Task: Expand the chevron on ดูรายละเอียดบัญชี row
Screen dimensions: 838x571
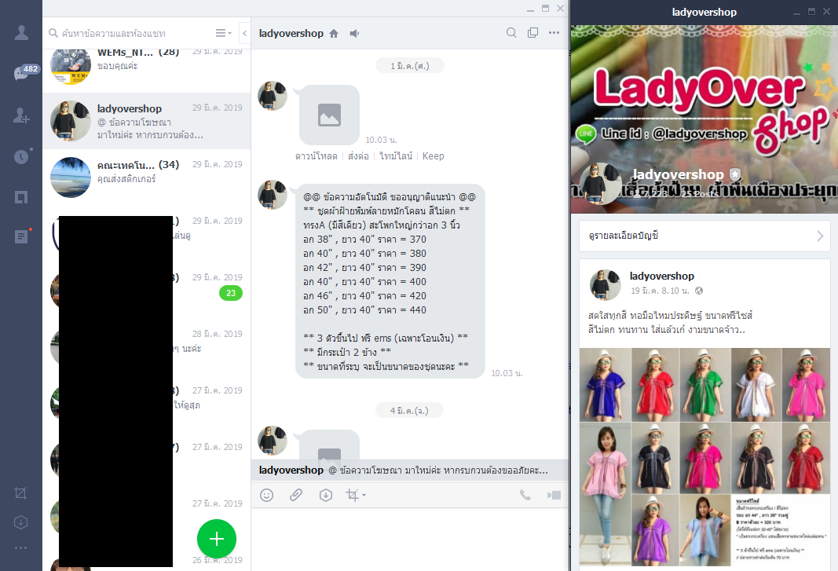Action: [821, 236]
